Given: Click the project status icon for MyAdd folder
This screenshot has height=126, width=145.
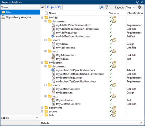Looking at the screenshot, I should click(x=114, y=17).
